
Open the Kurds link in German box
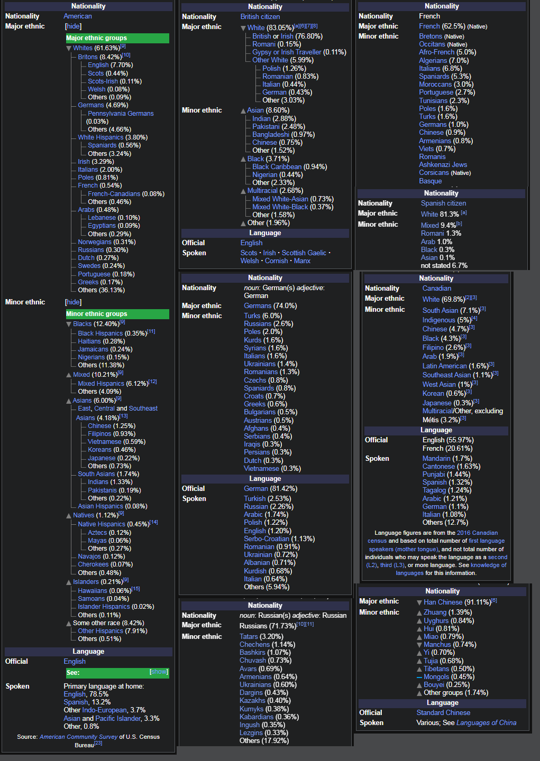pos(253,340)
